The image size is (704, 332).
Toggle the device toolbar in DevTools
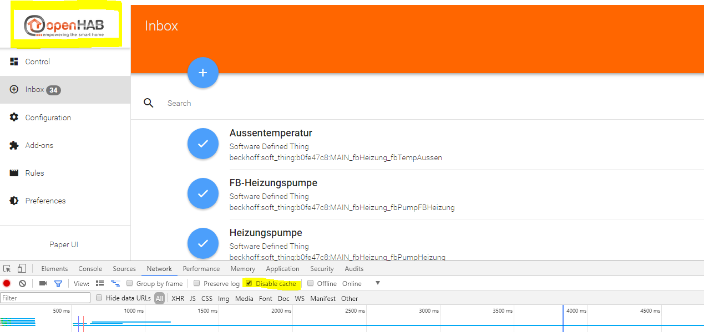pyautogui.click(x=22, y=268)
